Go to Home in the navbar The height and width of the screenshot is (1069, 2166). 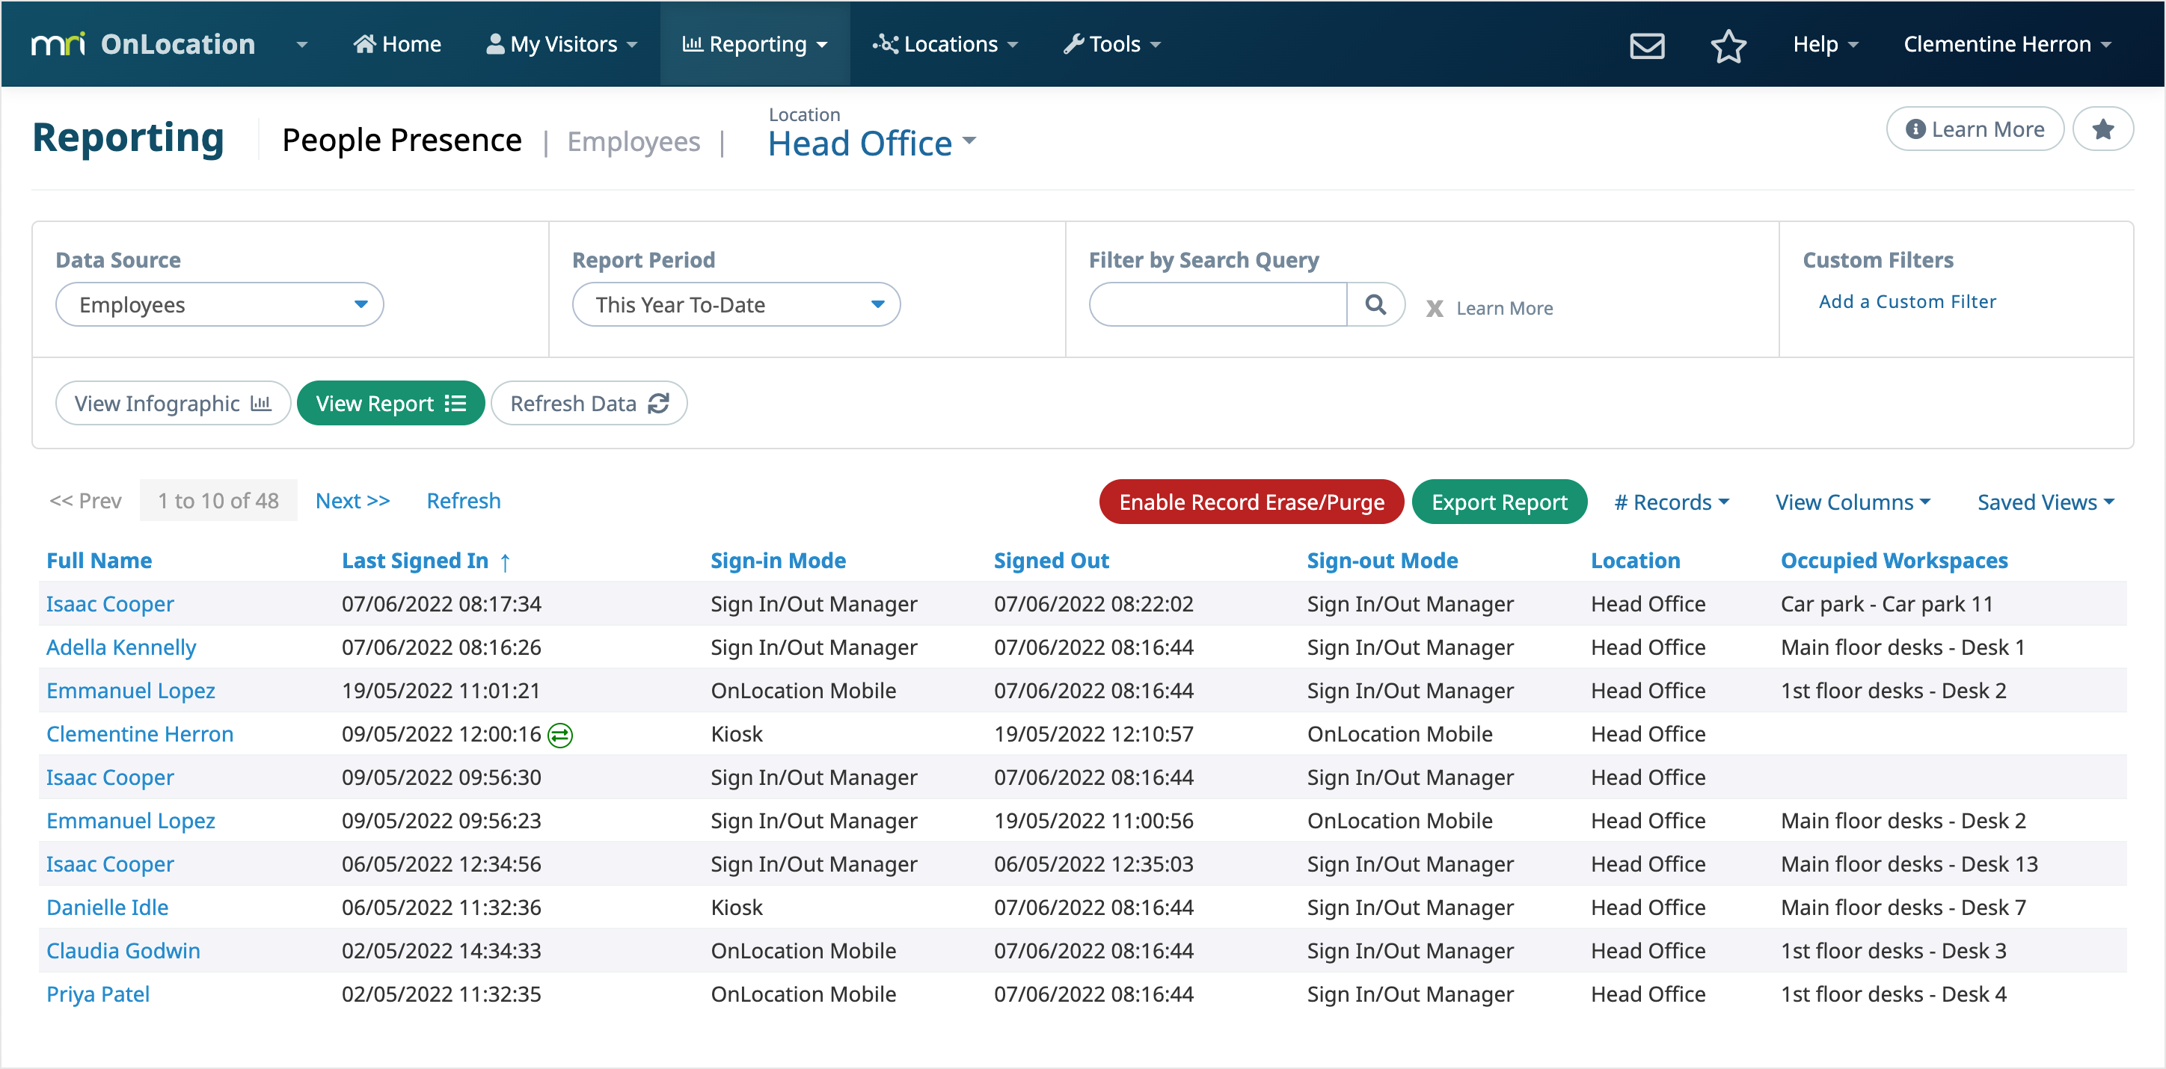(397, 45)
